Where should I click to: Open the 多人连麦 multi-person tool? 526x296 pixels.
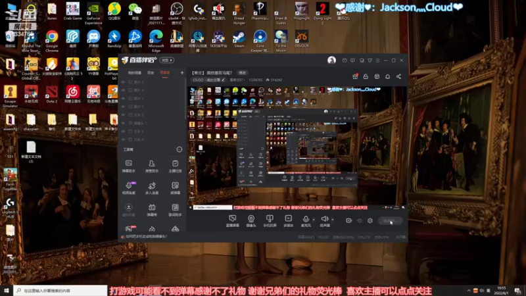152,188
